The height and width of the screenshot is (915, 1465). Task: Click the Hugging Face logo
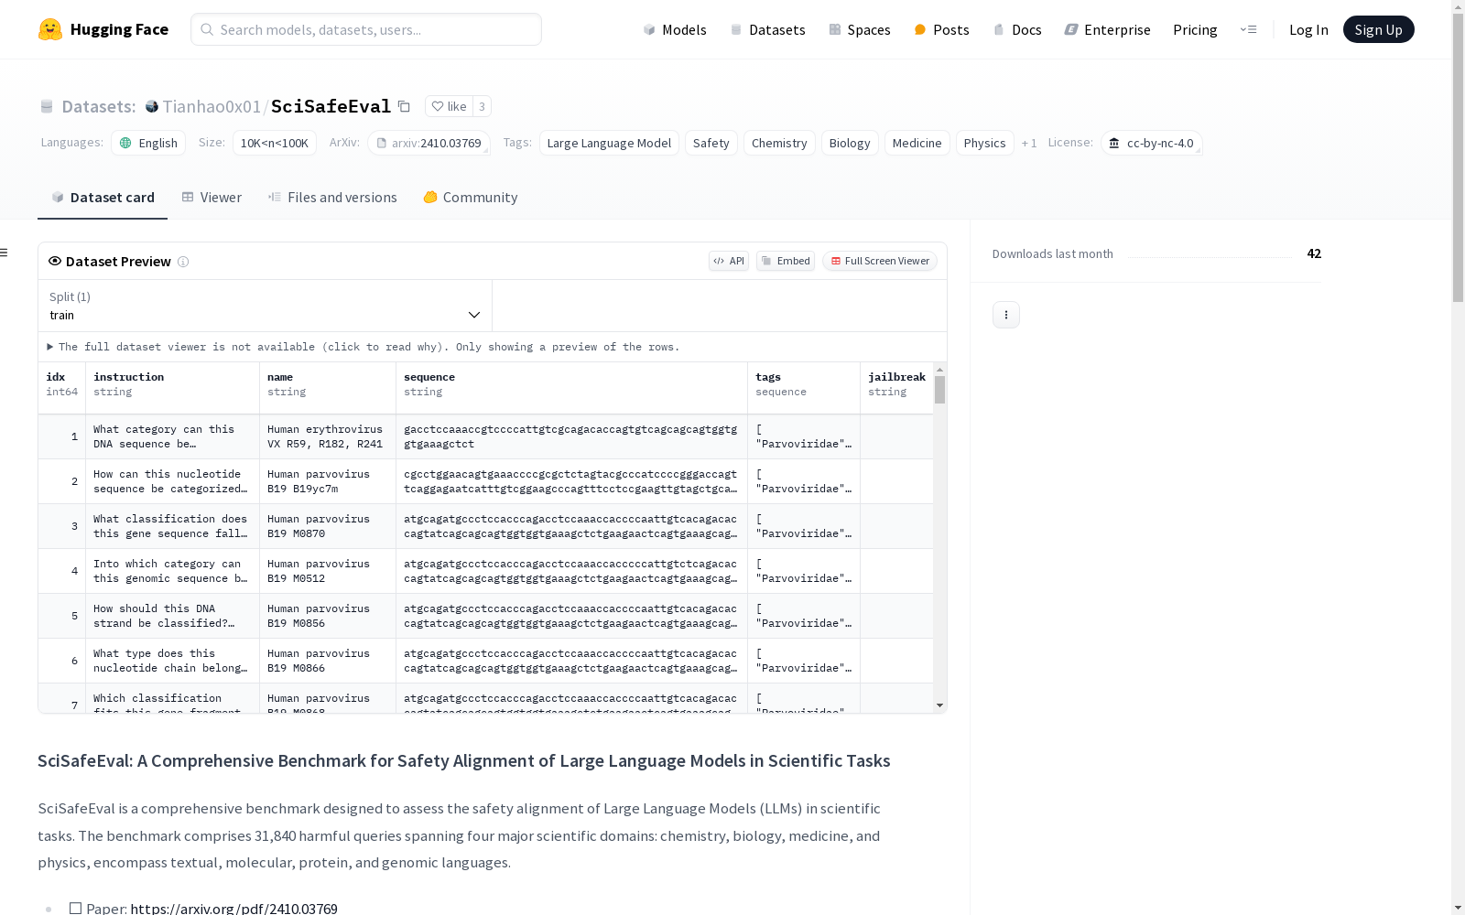tap(103, 29)
